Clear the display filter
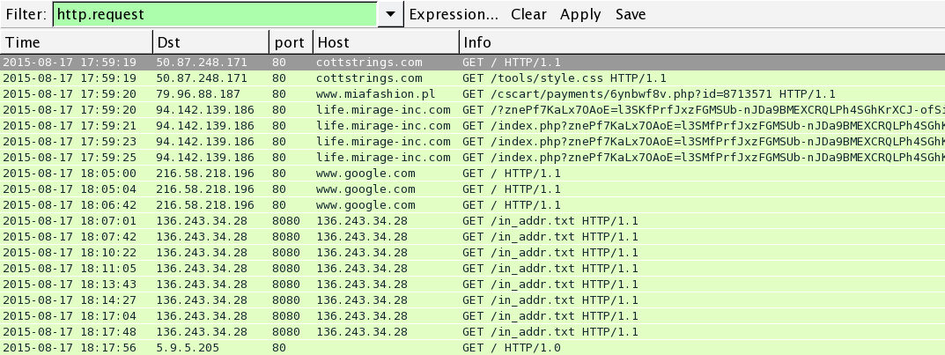The width and height of the screenshot is (945, 355). [528, 14]
